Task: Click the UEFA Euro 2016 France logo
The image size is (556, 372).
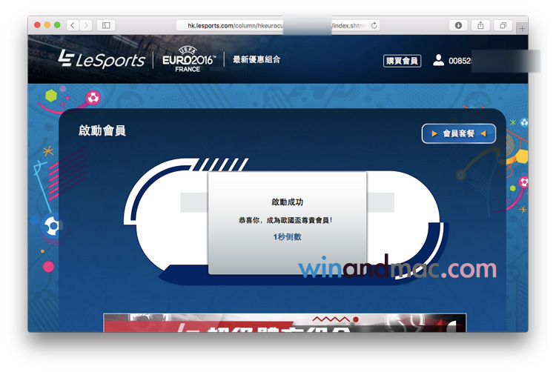Action: [x=188, y=59]
